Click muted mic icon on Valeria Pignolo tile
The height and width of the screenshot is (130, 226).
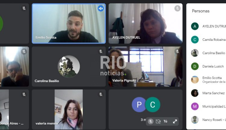click(177, 51)
